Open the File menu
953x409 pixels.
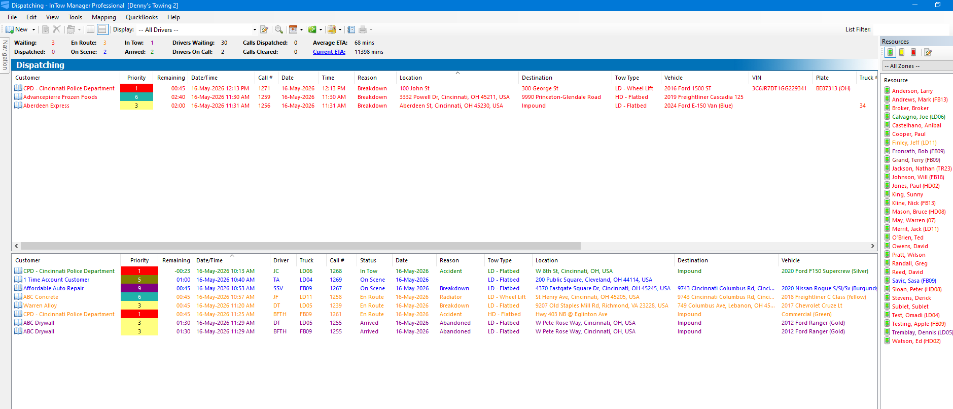pos(12,17)
